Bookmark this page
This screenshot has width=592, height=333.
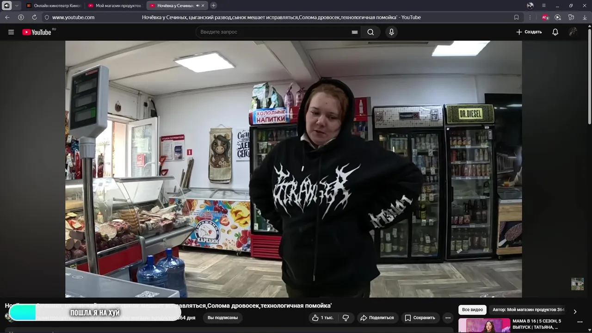tap(516, 17)
